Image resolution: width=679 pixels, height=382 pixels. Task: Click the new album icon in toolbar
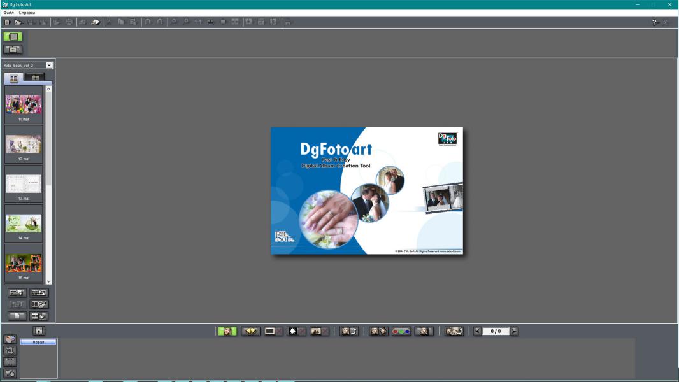click(x=7, y=22)
